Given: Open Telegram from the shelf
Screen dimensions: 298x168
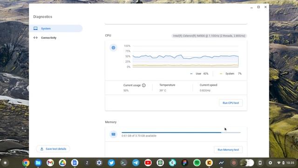Looking at the screenshot, I should 135,163.
